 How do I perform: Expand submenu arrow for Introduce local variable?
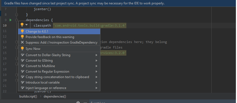pos(97,82)
